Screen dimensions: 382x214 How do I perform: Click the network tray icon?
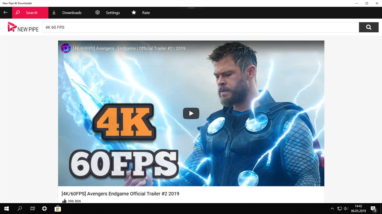[339, 209]
